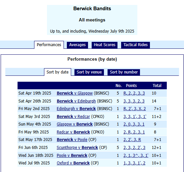Open the Berwick v Poole meeting link

coord(72,140)
